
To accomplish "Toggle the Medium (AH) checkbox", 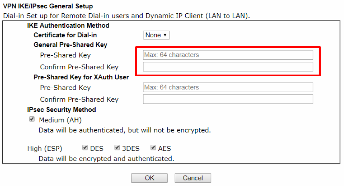I will (32, 119).
